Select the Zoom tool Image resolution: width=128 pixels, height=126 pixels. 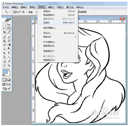pos(9,65)
